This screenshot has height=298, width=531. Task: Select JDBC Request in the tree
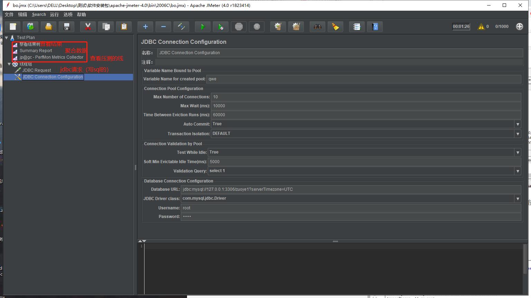pyautogui.click(x=37, y=70)
